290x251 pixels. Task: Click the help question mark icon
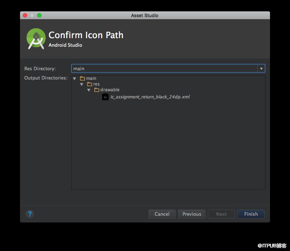[30, 214]
